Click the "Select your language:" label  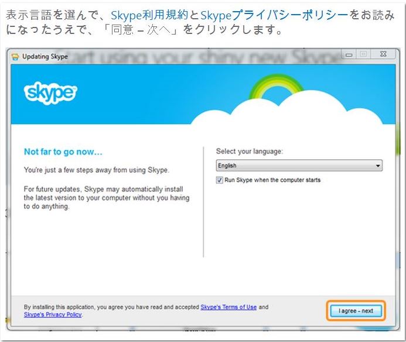(250, 151)
